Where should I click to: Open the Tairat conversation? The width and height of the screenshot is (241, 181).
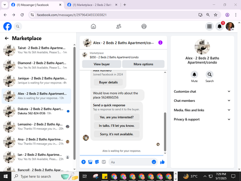pyautogui.click(x=37, y=50)
